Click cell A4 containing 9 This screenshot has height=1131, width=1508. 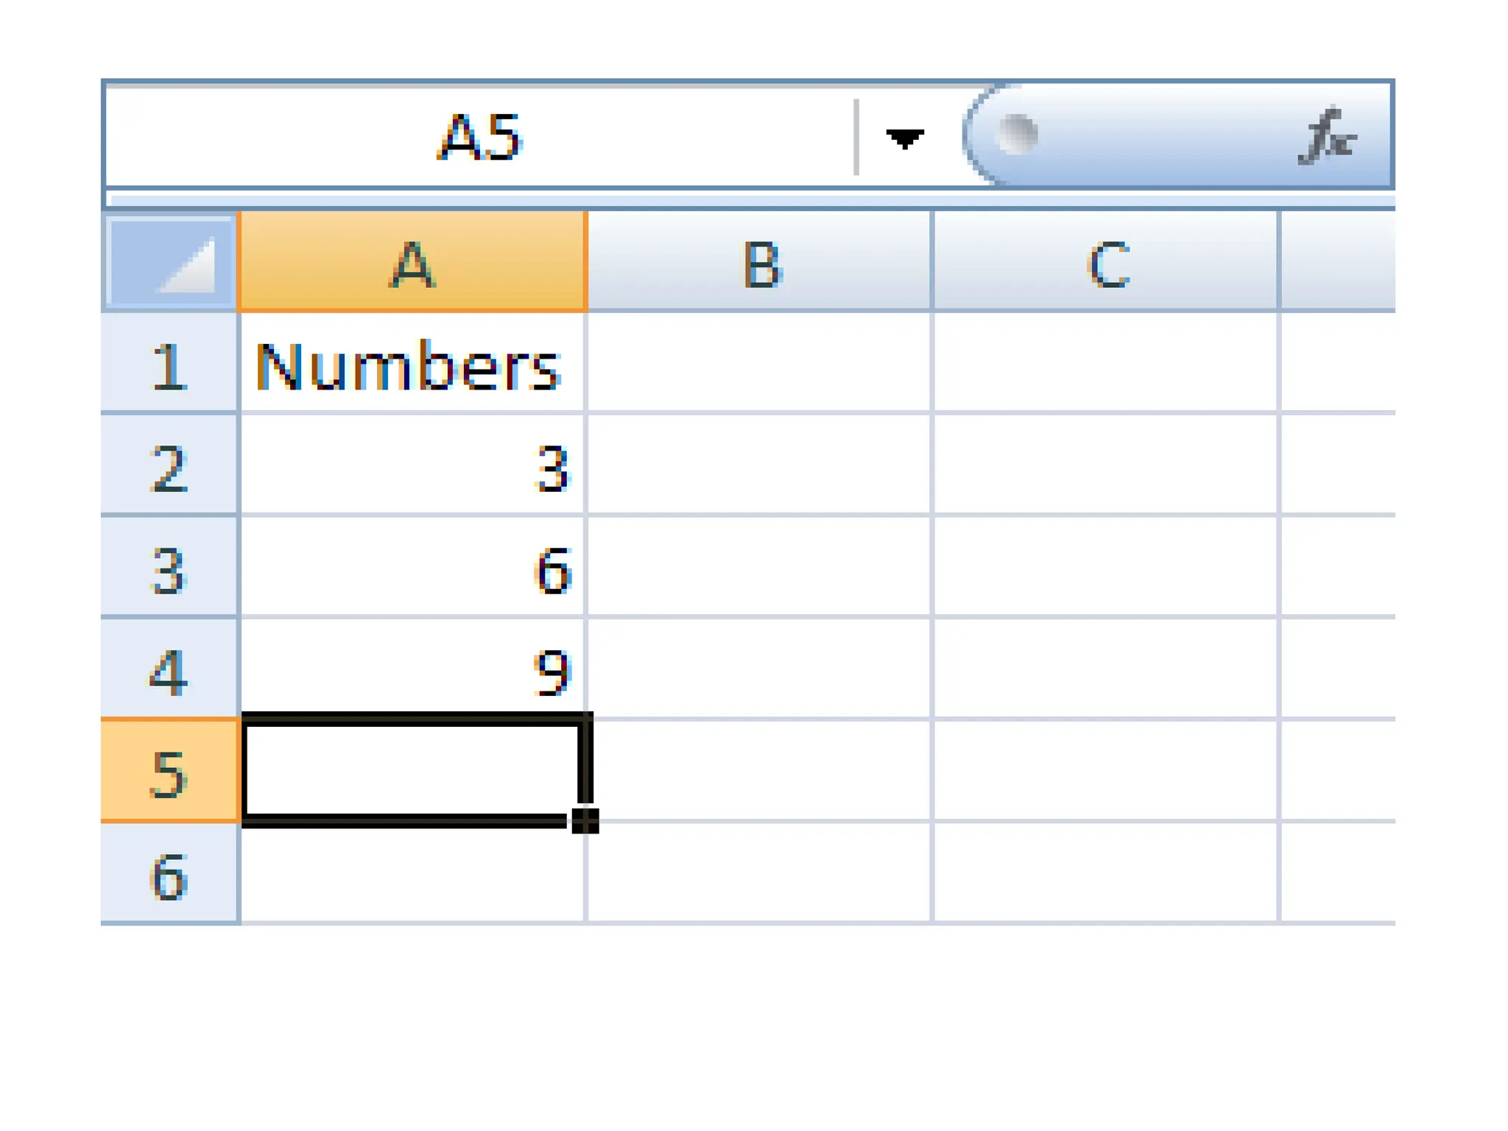[412, 669]
